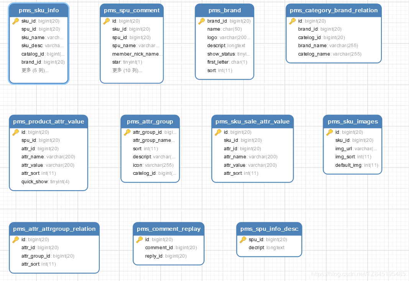Click attr_group_id column in pms_attr_attrgroup_relation
Image resolution: width=409 pixels, height=281 pixels.
tap(48, 256)
